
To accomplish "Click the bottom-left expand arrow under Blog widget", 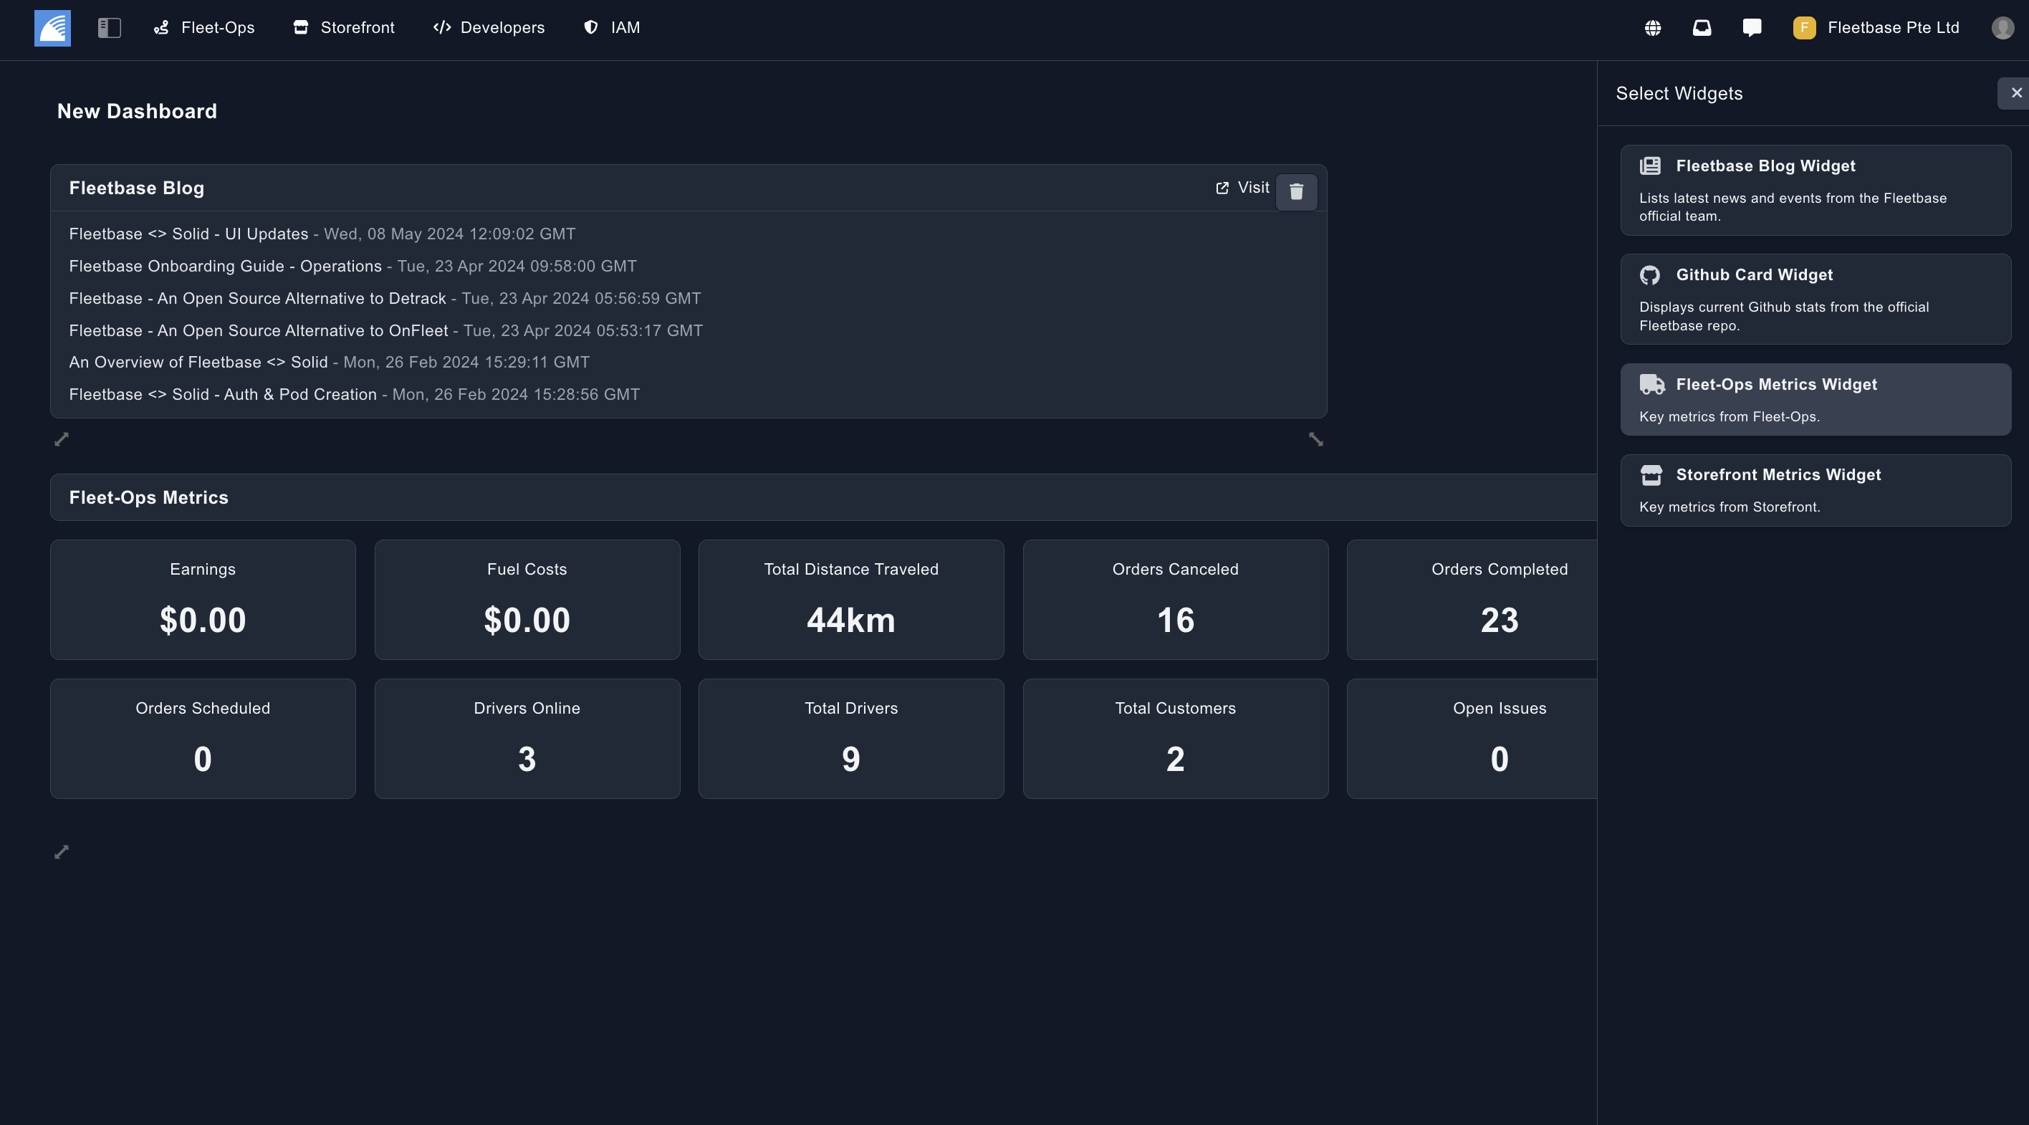I will [62, 439].
